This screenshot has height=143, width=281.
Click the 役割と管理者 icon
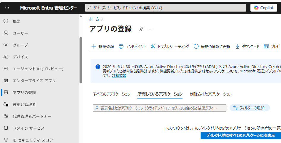pos(6,104)
